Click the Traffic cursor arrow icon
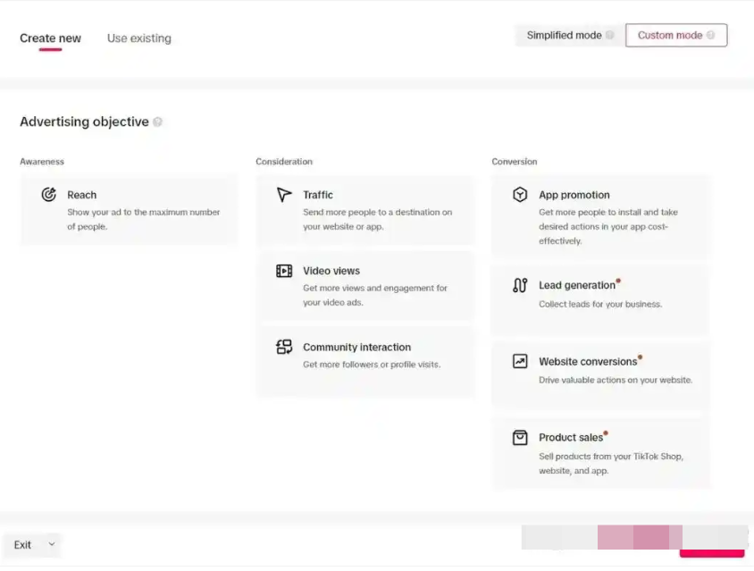 pyautogui.click(x=284, y=195)
